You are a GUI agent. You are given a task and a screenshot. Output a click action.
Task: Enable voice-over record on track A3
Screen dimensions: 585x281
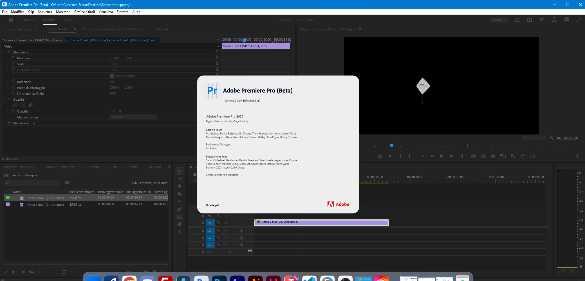click(241, 245)
